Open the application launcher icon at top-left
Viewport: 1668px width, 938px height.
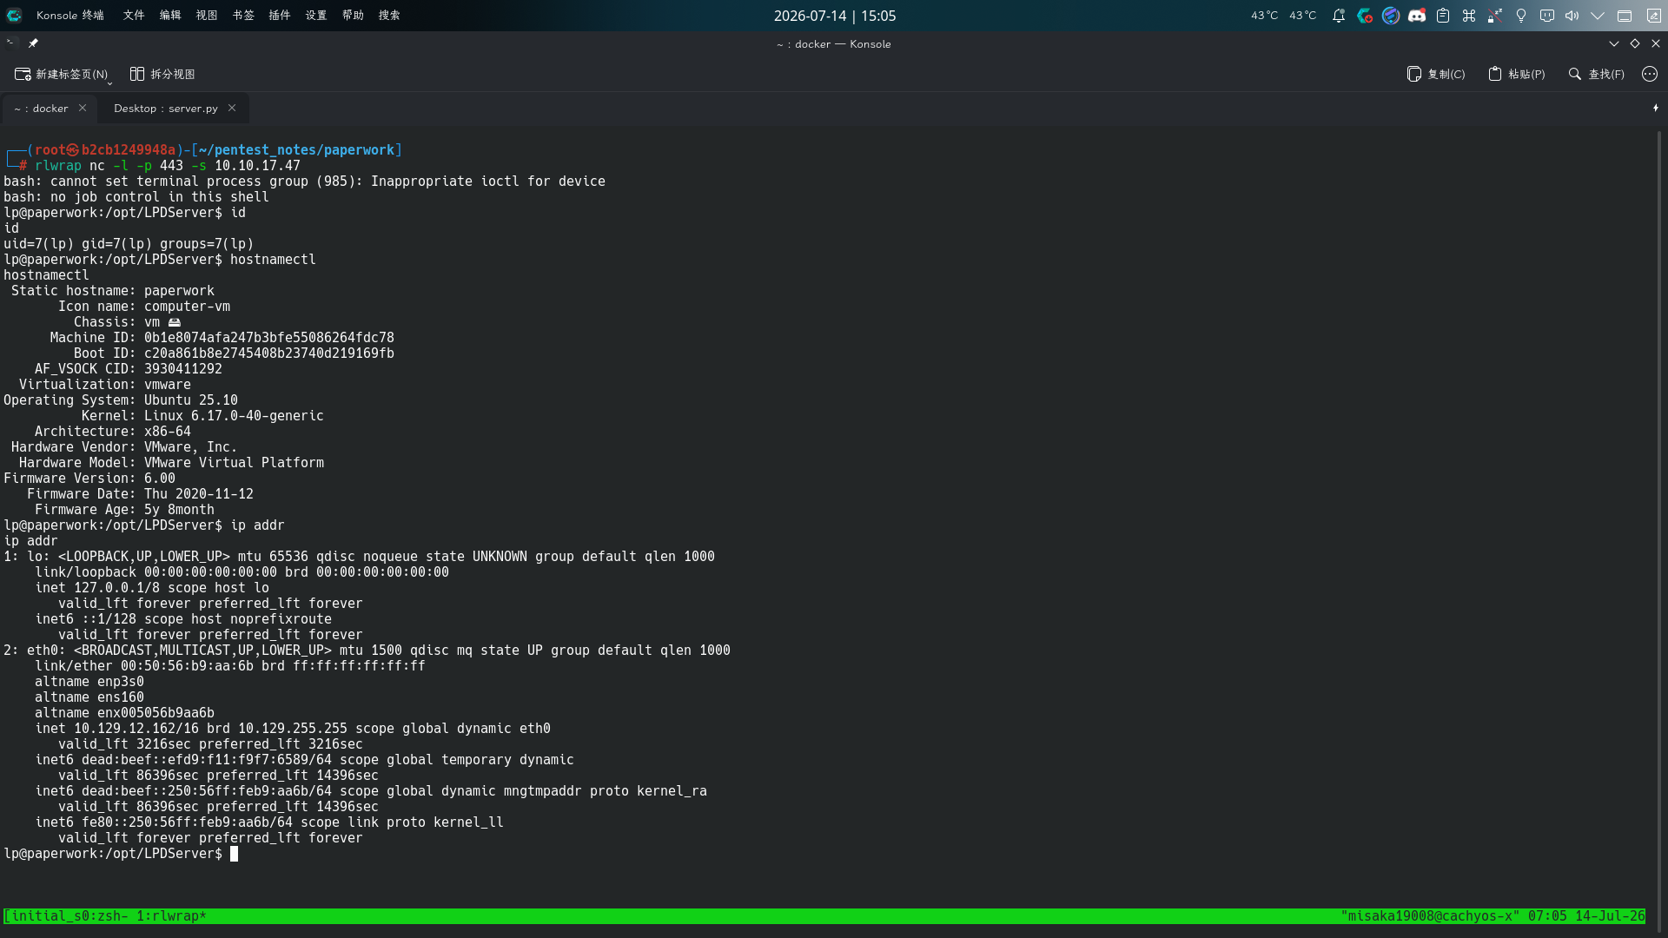pos(14,16)
